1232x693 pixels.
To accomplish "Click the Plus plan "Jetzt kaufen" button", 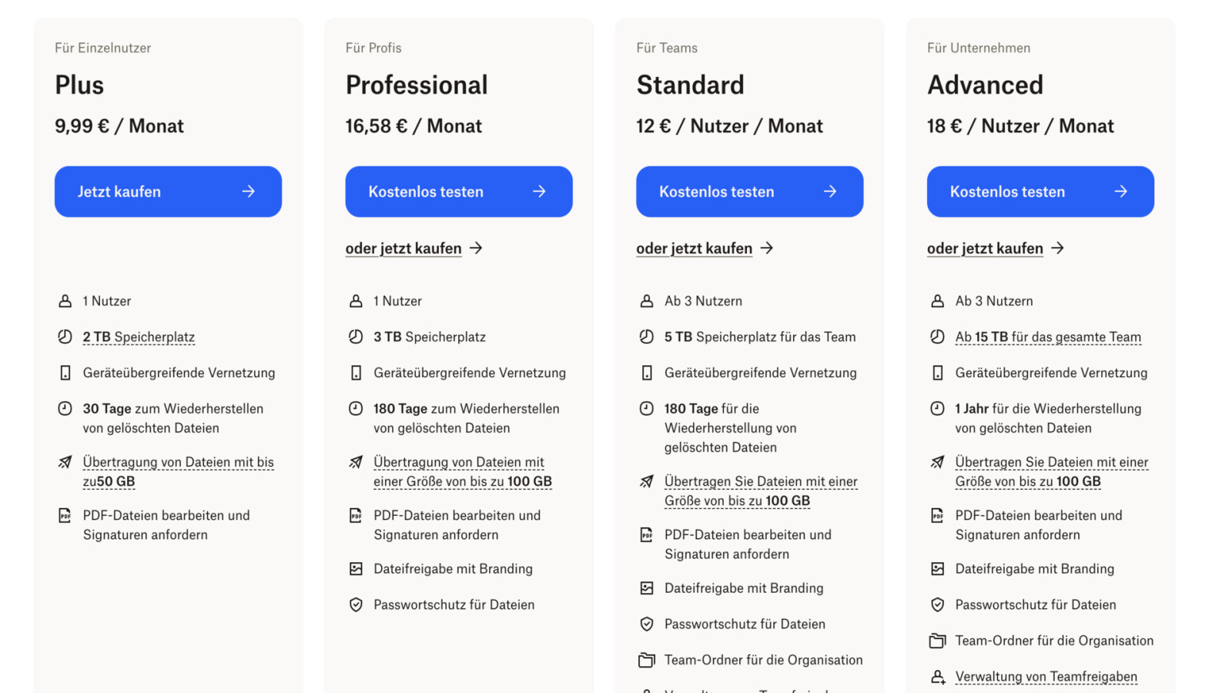I will coord(168,192).
